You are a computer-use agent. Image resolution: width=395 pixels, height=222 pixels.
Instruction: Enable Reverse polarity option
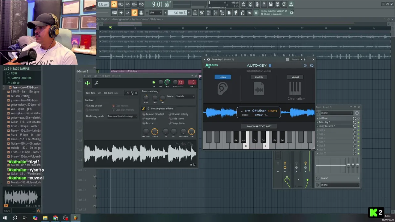coord(179,114)
